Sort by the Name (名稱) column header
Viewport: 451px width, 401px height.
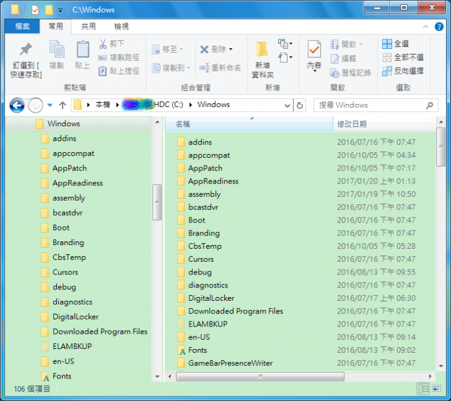(x=249, y=124)
